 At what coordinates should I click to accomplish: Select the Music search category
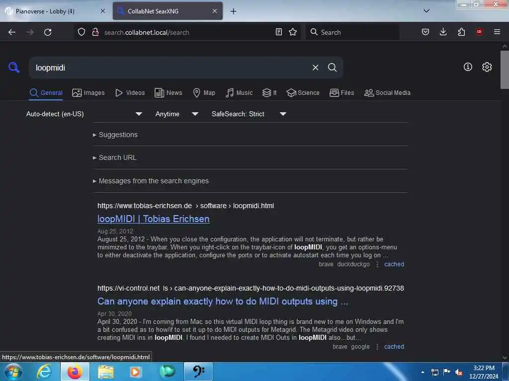click(239, 93)
